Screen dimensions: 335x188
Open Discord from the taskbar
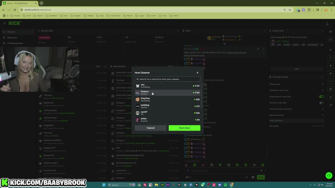click(220, 185)
